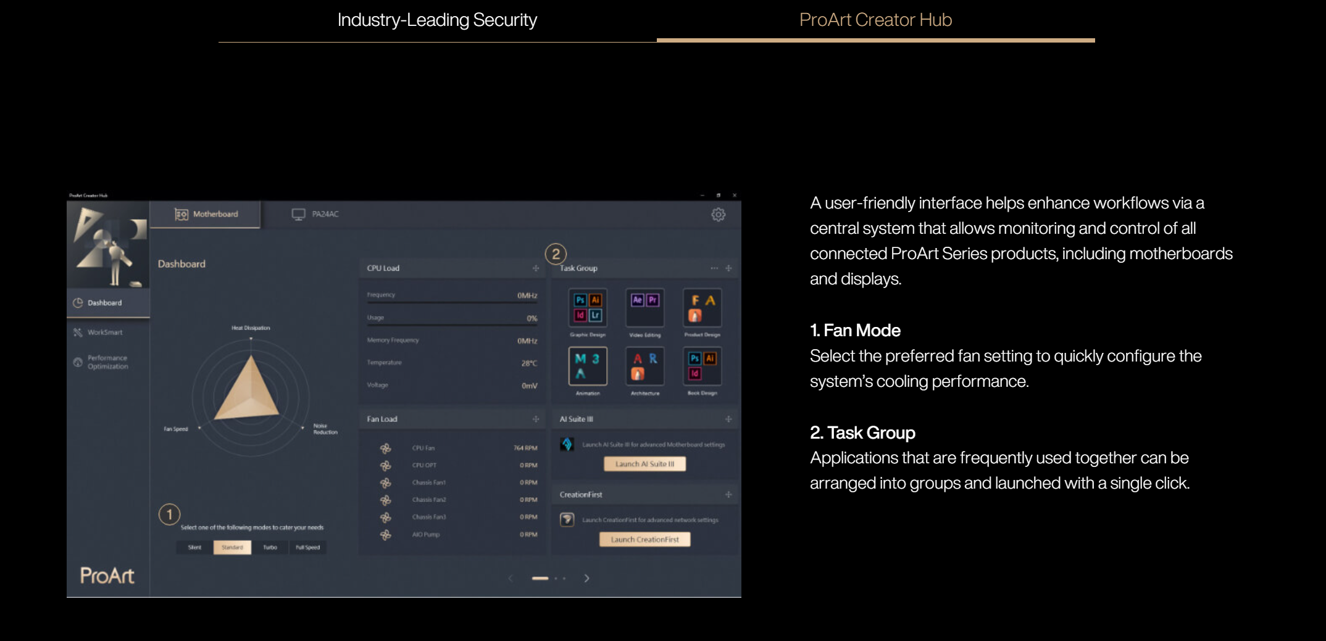Click the CPU Fan row fan icon
Viewport: 1326px width, 641px height.
(x=385, y=448)
